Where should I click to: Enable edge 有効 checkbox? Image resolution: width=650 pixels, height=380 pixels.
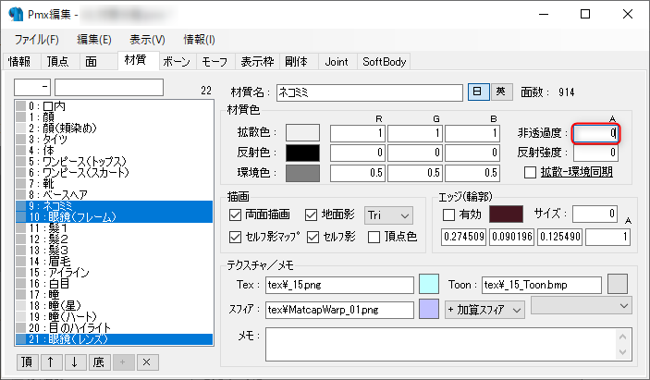pyautogui.click(x=449, y=215)
